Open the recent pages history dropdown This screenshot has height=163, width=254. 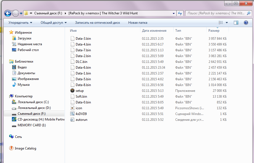(21, 14)
